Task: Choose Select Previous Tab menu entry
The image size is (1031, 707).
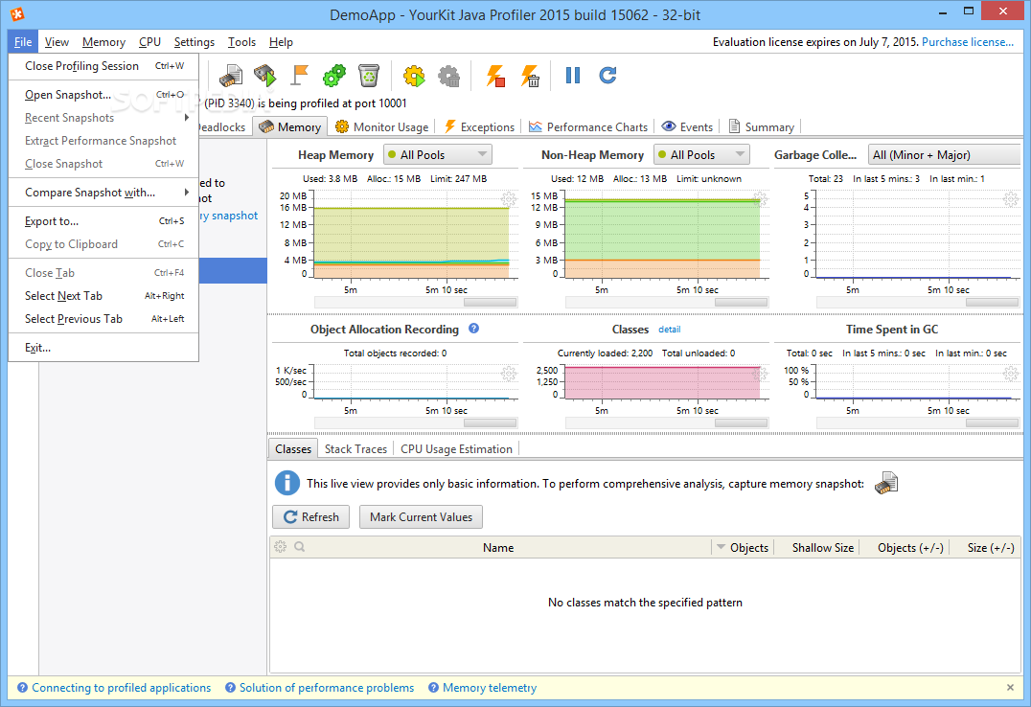Action: pyautogui.click(x=103, y=319)
